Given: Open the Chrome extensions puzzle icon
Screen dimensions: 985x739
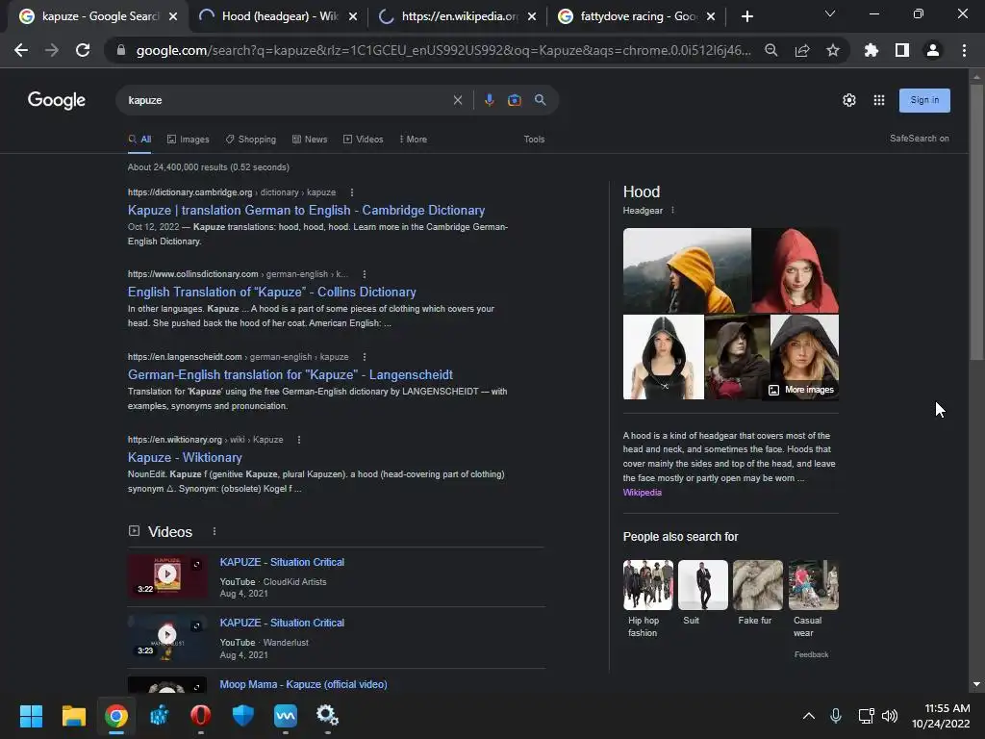Looking at the screenshot, I should (x=871, y=50).
